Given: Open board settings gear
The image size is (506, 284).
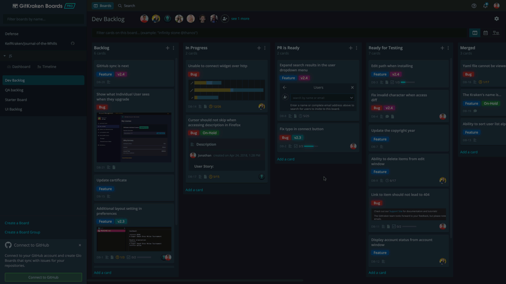Looking at the screenshot, I should coord(497,19).
